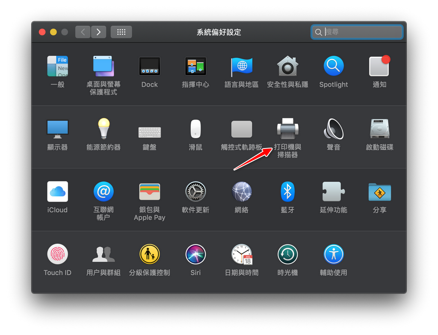Open the Bluetooth (藍牙) preference pane
Image resolution: width=438 pixels, height=335 pixels.
pos(287,192)
